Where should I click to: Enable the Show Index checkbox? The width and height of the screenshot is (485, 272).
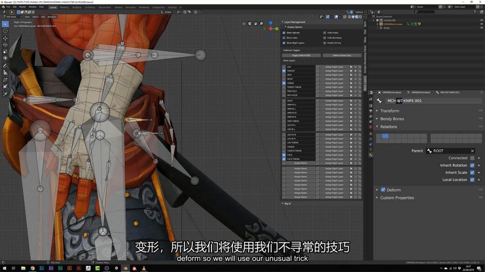coord(284,38)
